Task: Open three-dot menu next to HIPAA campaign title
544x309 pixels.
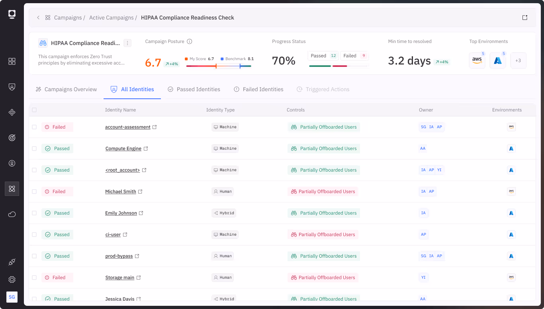Action: [127, 43]
